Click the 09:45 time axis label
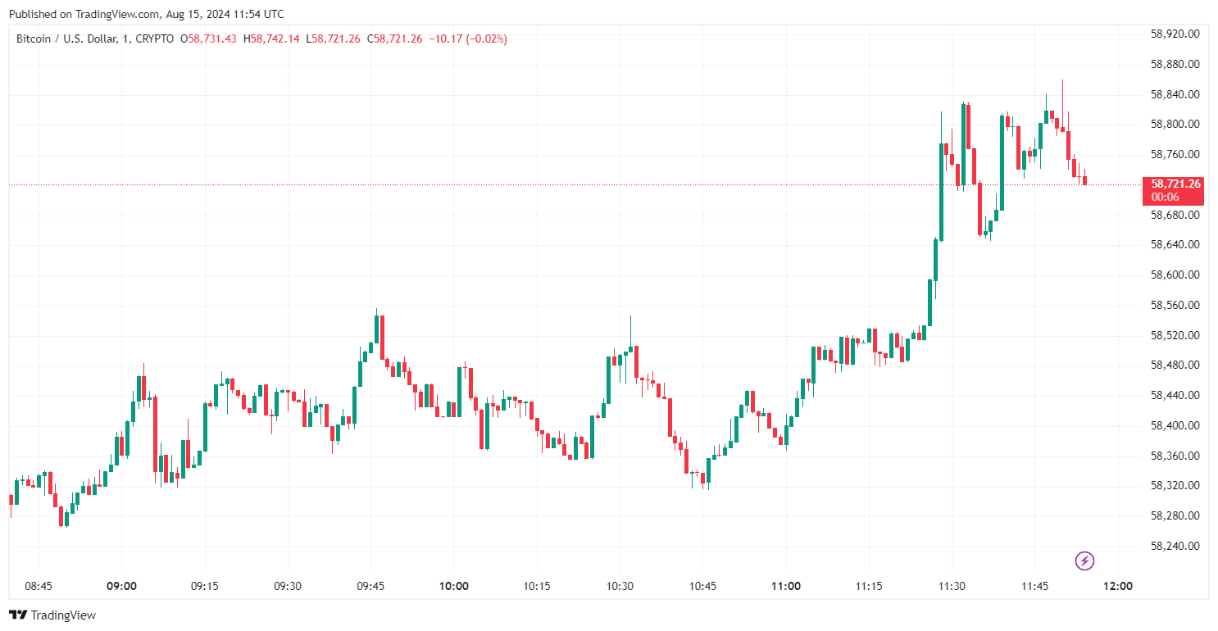 coord(370,586)
